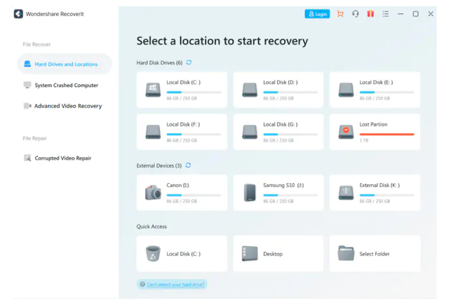Screen dimensions: 453x301
Task: Refresh the External Devices list
Action: tap(188, 165)
